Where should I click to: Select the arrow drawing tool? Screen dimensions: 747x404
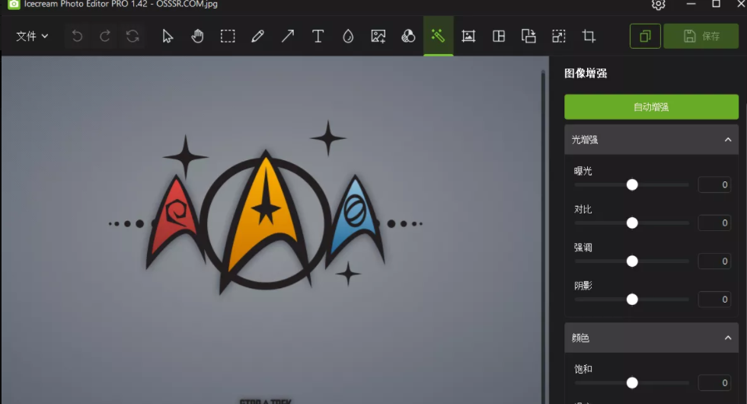(x=288, y=36)
